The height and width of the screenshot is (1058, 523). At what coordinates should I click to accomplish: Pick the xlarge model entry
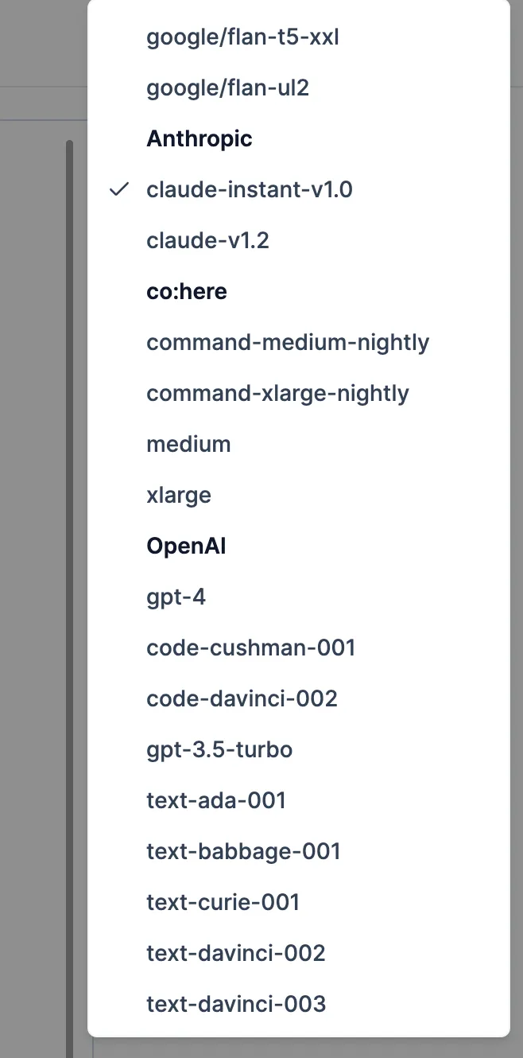pyautogui.click(x=179, y=495)
